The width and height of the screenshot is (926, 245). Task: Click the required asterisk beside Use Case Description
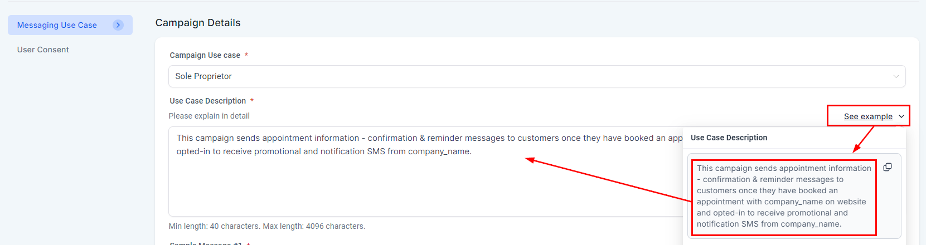point(252,100)
